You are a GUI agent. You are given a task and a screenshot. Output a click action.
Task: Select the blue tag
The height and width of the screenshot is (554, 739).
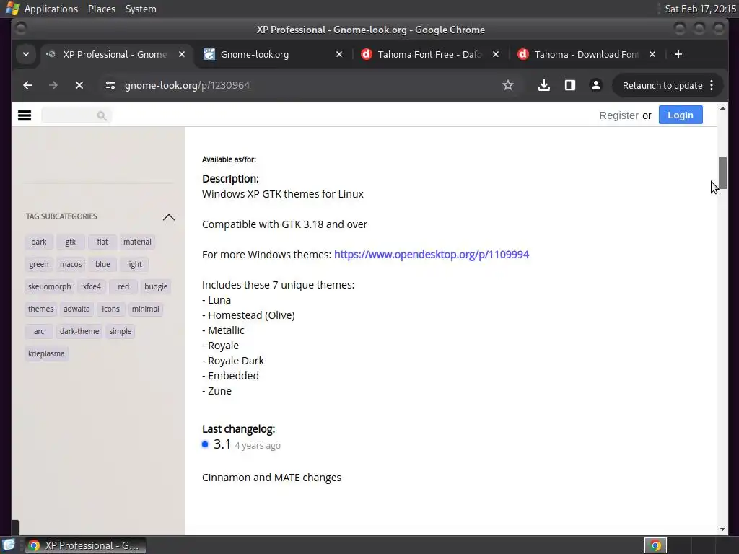[x=102, y=264]
